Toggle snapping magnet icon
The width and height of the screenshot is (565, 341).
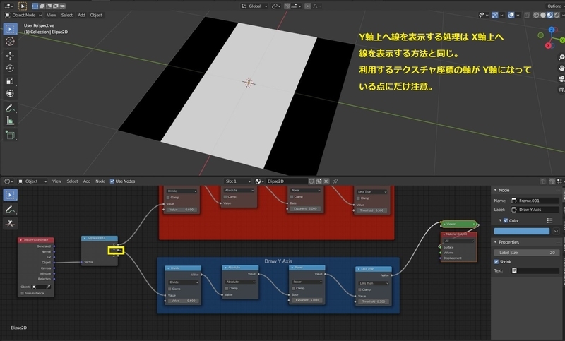tap(287, 6)
